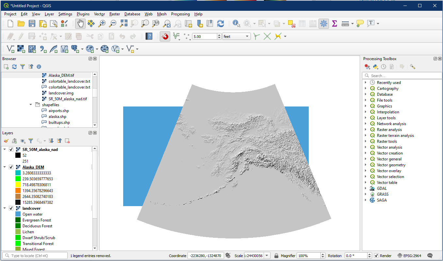This screenshot has height=261, width=443.
Task: Open the Raster menu
Action: (x=115, y=14)
